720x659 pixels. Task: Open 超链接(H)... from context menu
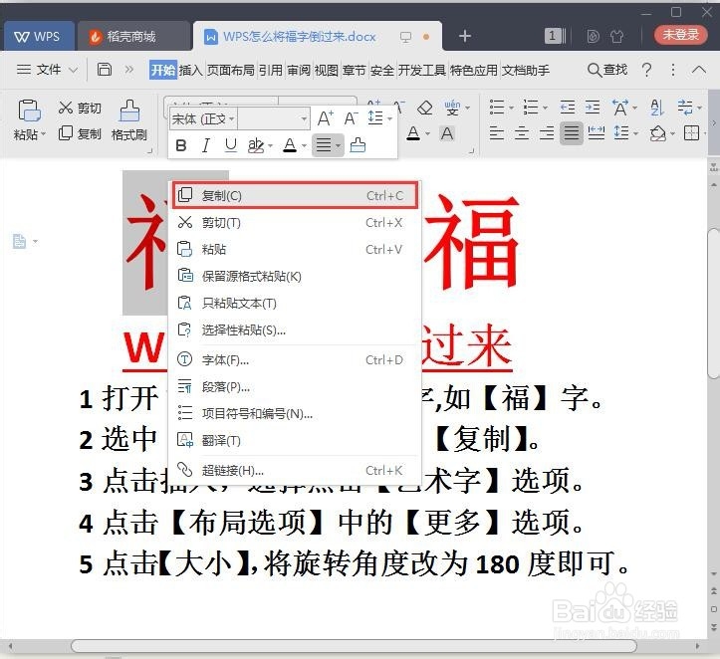point(295,471)
